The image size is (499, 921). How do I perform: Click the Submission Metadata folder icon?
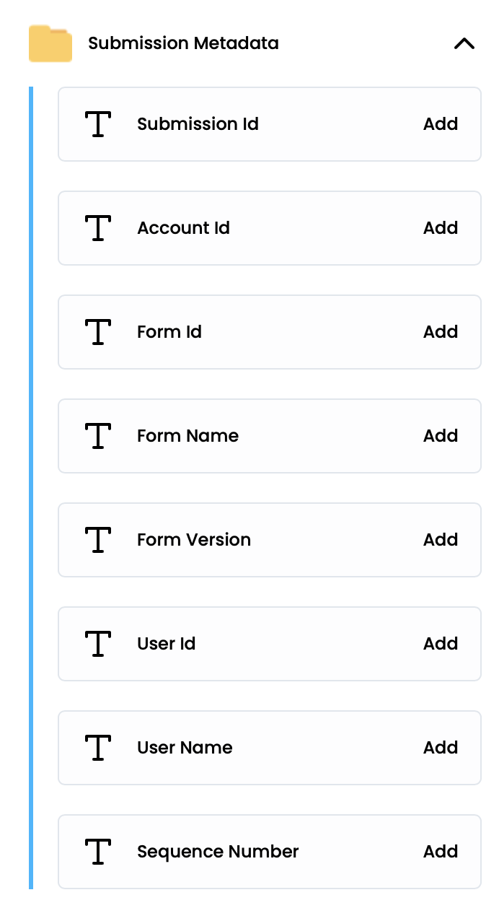point(50,43)
